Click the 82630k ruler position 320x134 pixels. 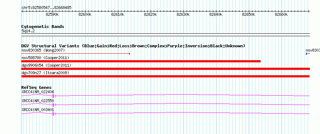coord(183,14)
